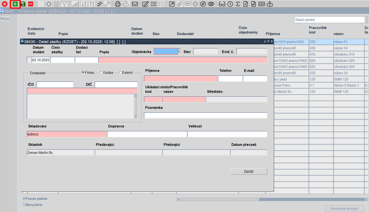Click the wrench settings icon

[107, 4]
